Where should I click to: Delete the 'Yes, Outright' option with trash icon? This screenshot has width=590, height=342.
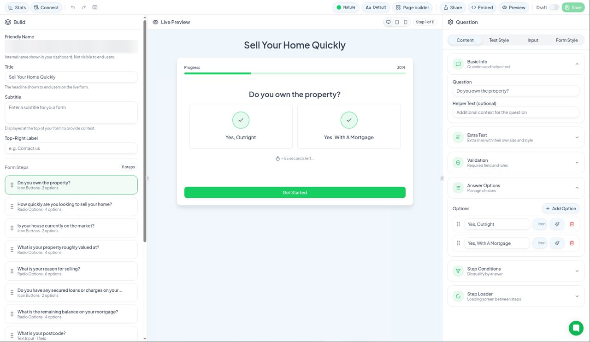[572, 224]
